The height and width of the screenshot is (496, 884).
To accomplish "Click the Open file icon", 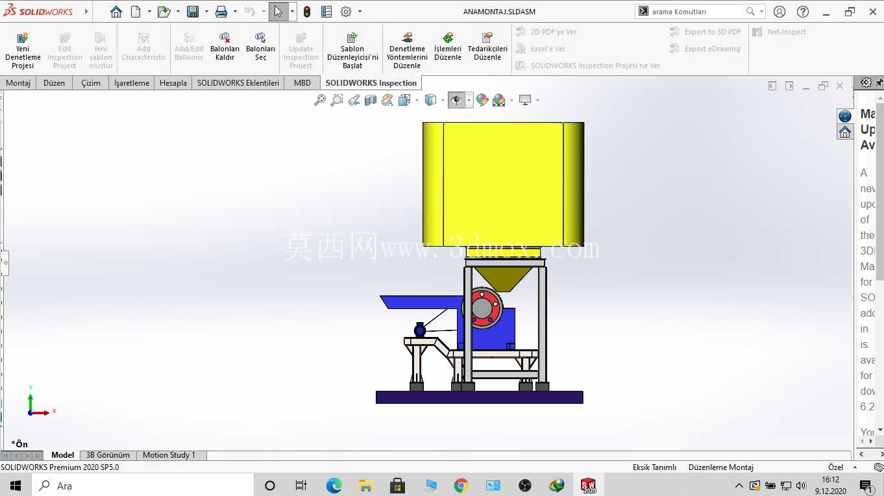I will point(164,12).
